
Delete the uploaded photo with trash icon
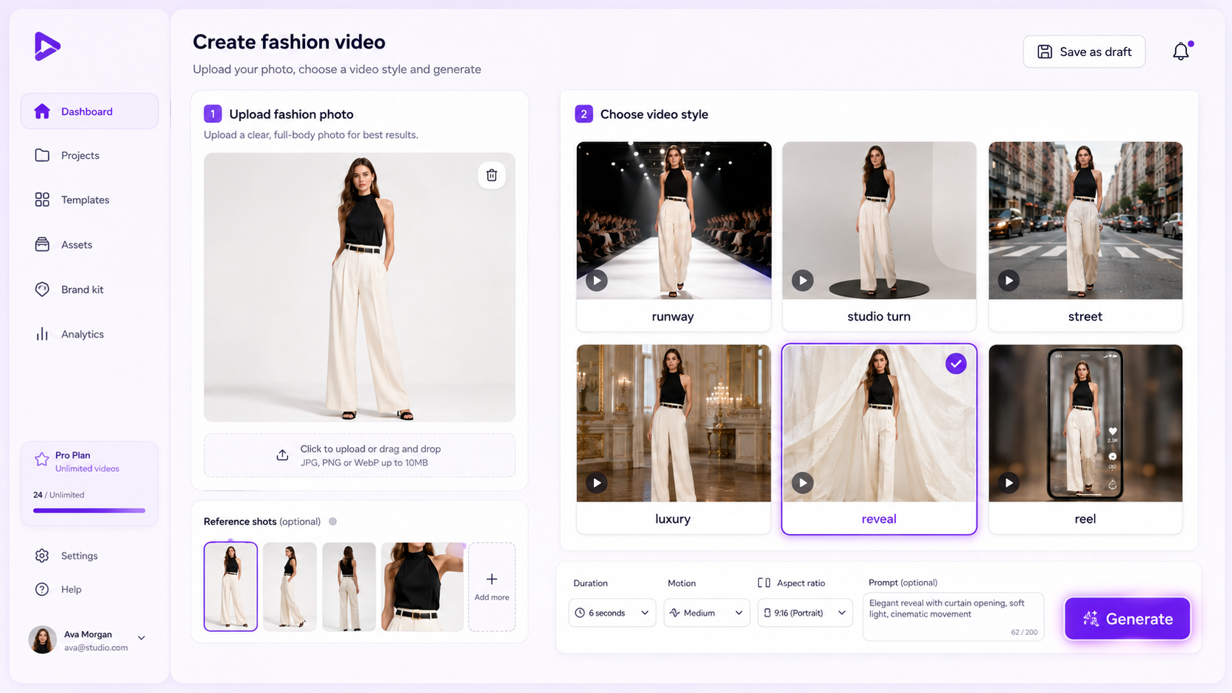click(491, 175)
